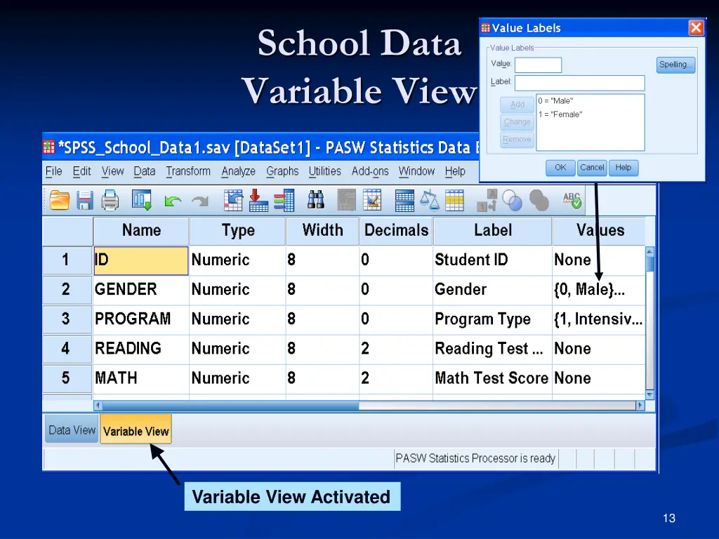Click the {0, Male}... values cell
The image size is (719, 539).
click(598, 290)
